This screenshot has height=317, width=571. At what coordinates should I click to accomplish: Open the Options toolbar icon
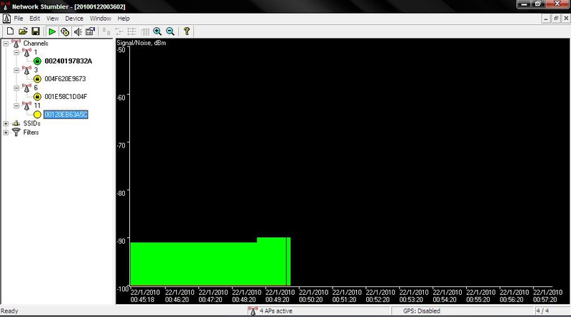click(x=90, y=31)
